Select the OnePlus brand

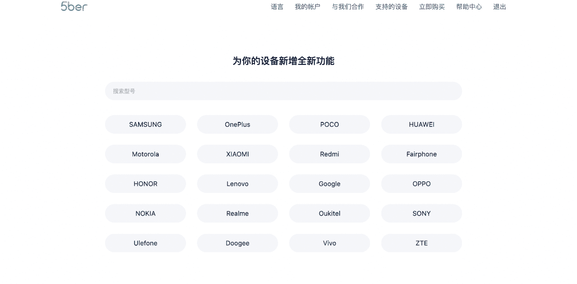click(x=238, y=124)
